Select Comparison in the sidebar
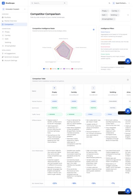The height and width of the screenshot is (196, 133). pos(14,24)
